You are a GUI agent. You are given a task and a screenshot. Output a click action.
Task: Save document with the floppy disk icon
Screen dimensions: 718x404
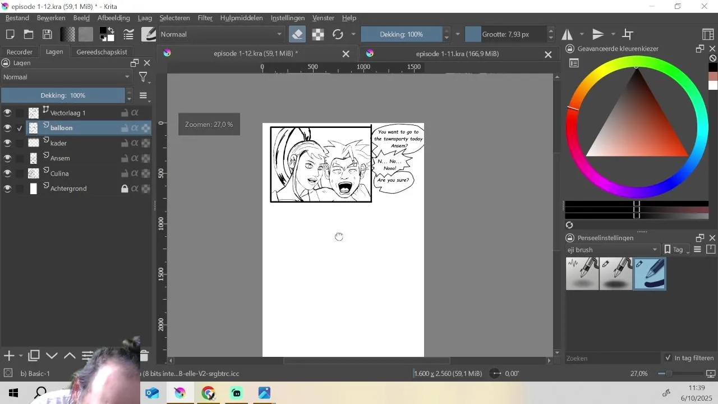[x=47, y=34]
